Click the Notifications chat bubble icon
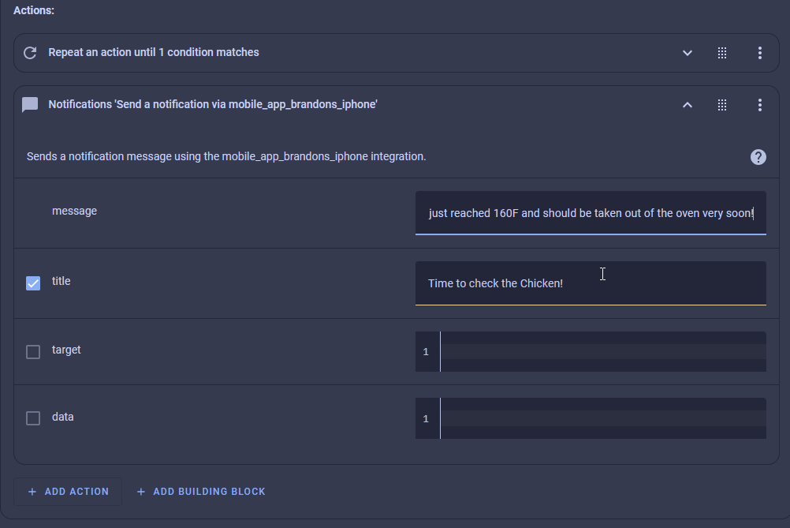This screenshot has width=790, height=528. 30,105
